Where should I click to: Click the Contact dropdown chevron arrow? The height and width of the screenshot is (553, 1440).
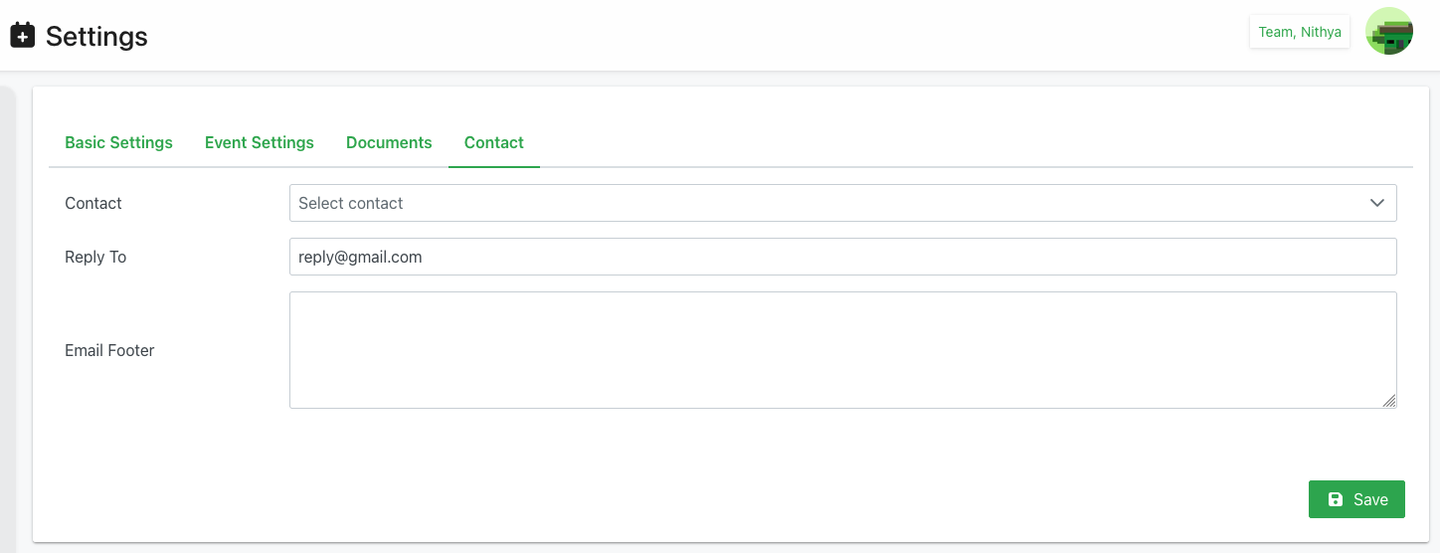tap(1377, 203)
